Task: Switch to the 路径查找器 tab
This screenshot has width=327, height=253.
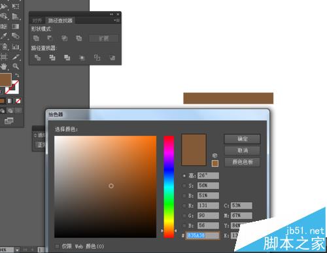Action: click(60, 20)
